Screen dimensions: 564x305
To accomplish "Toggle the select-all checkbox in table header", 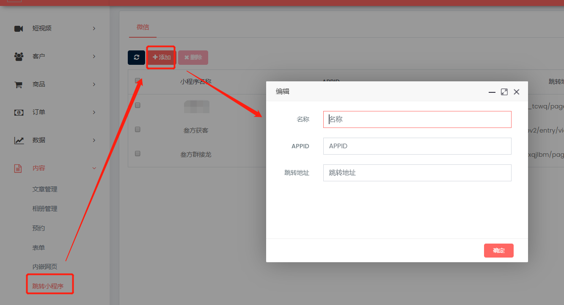I will pos(138,80).
